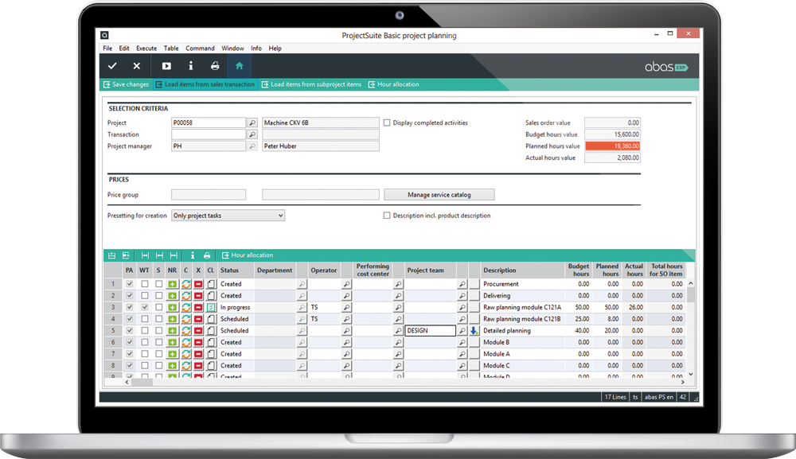This screenshot has width=796, height=459.
Task: Open the Presetting for creation dropdown
Action: click(x=228, y=216)
